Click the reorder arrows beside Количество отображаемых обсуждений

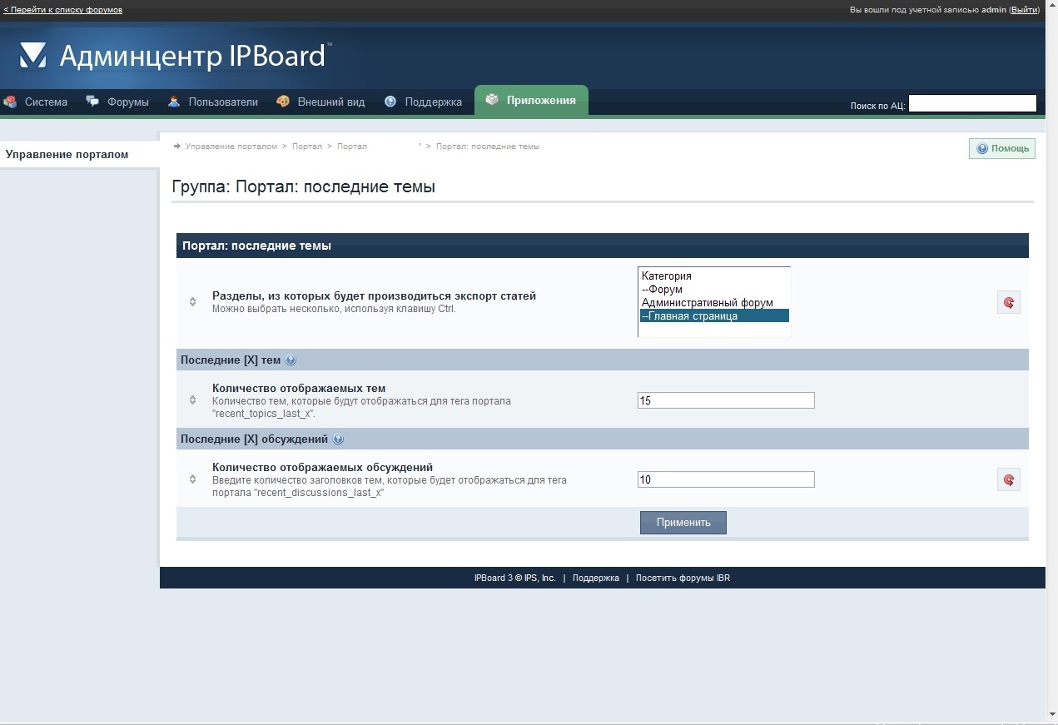(192, 479)
